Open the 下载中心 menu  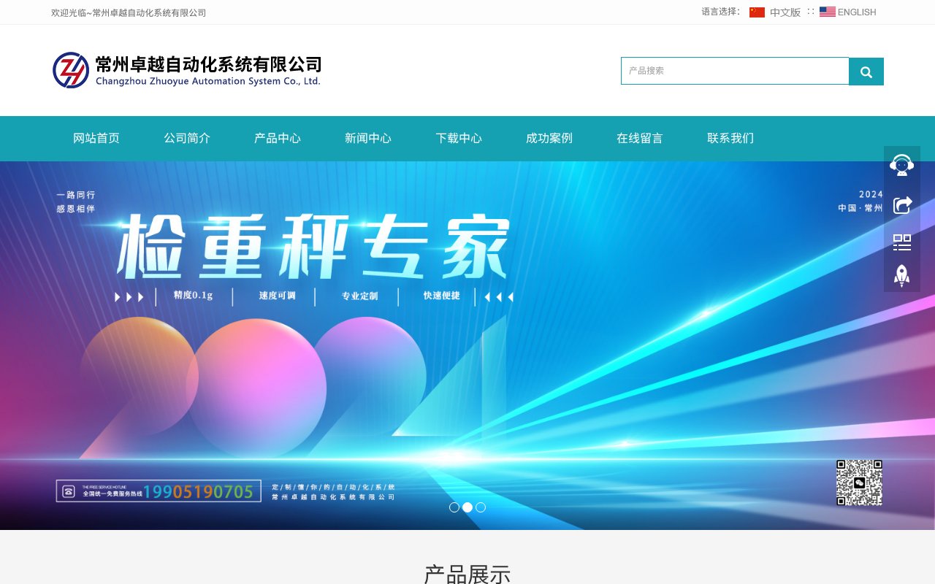(x=459, y=138)
